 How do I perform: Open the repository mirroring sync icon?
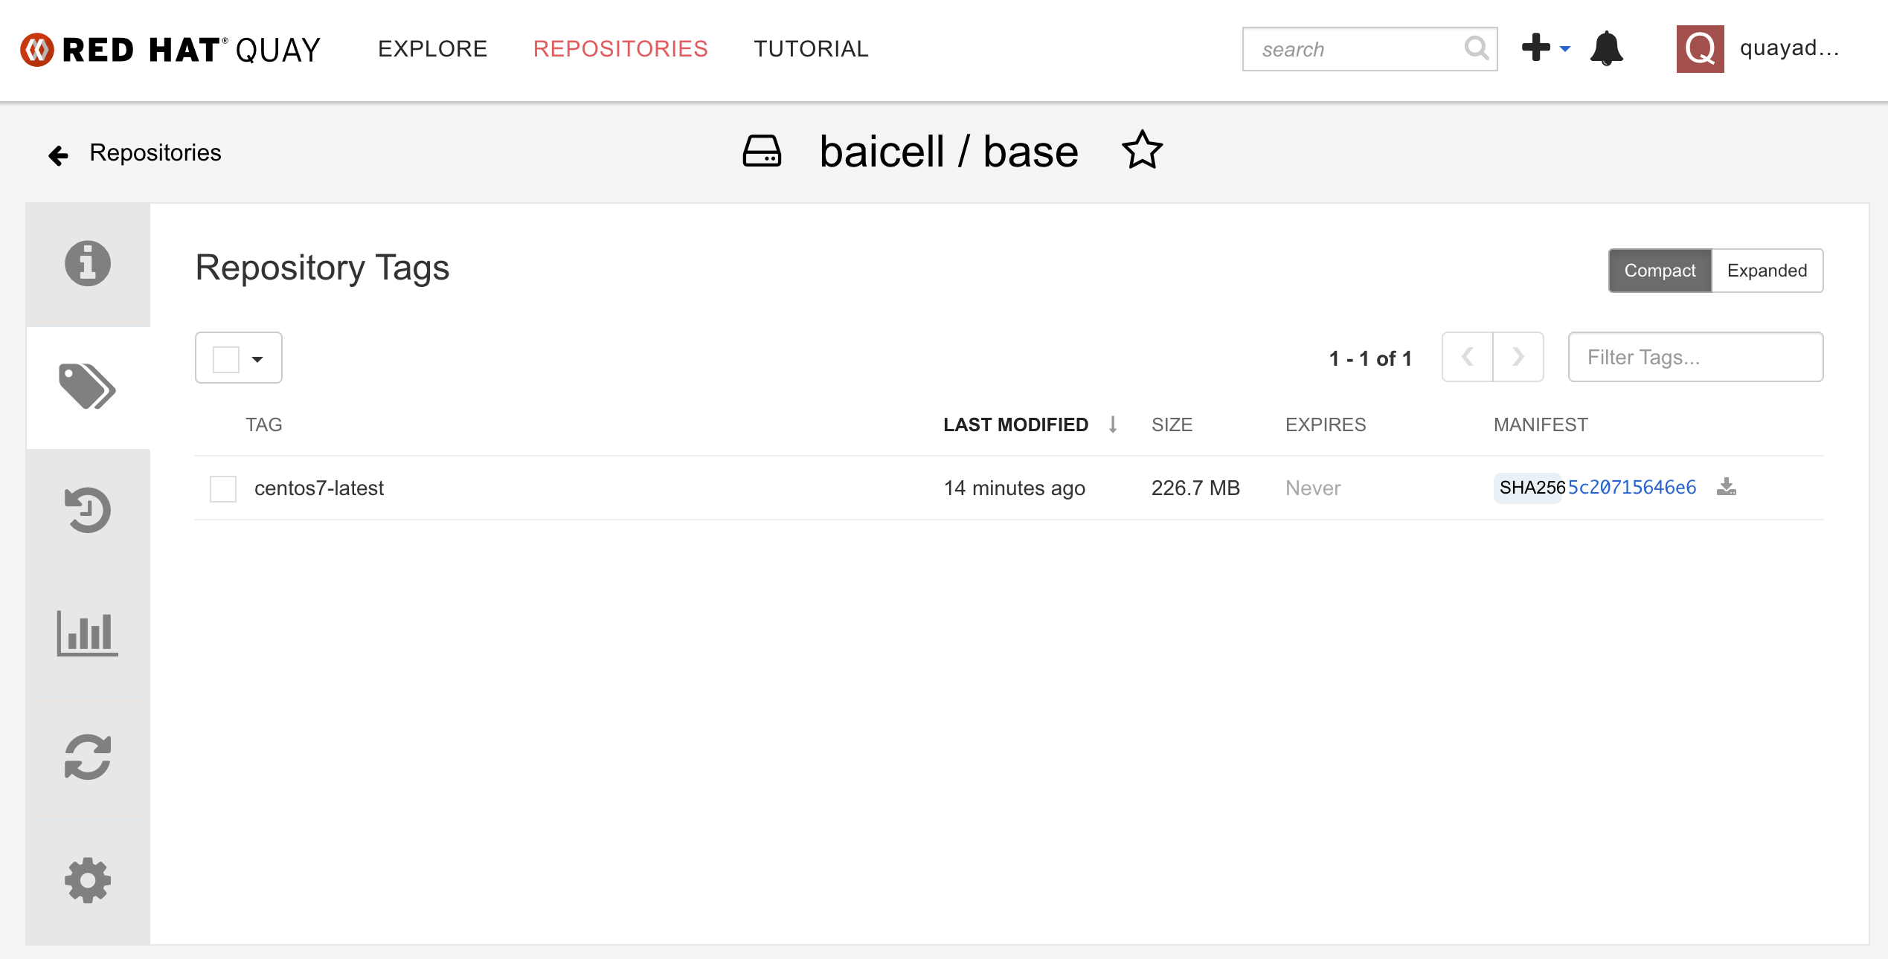[88, 757]
